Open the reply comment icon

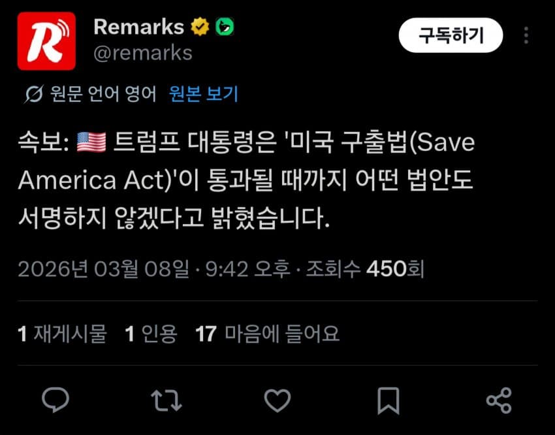click(x=55, y=400)
